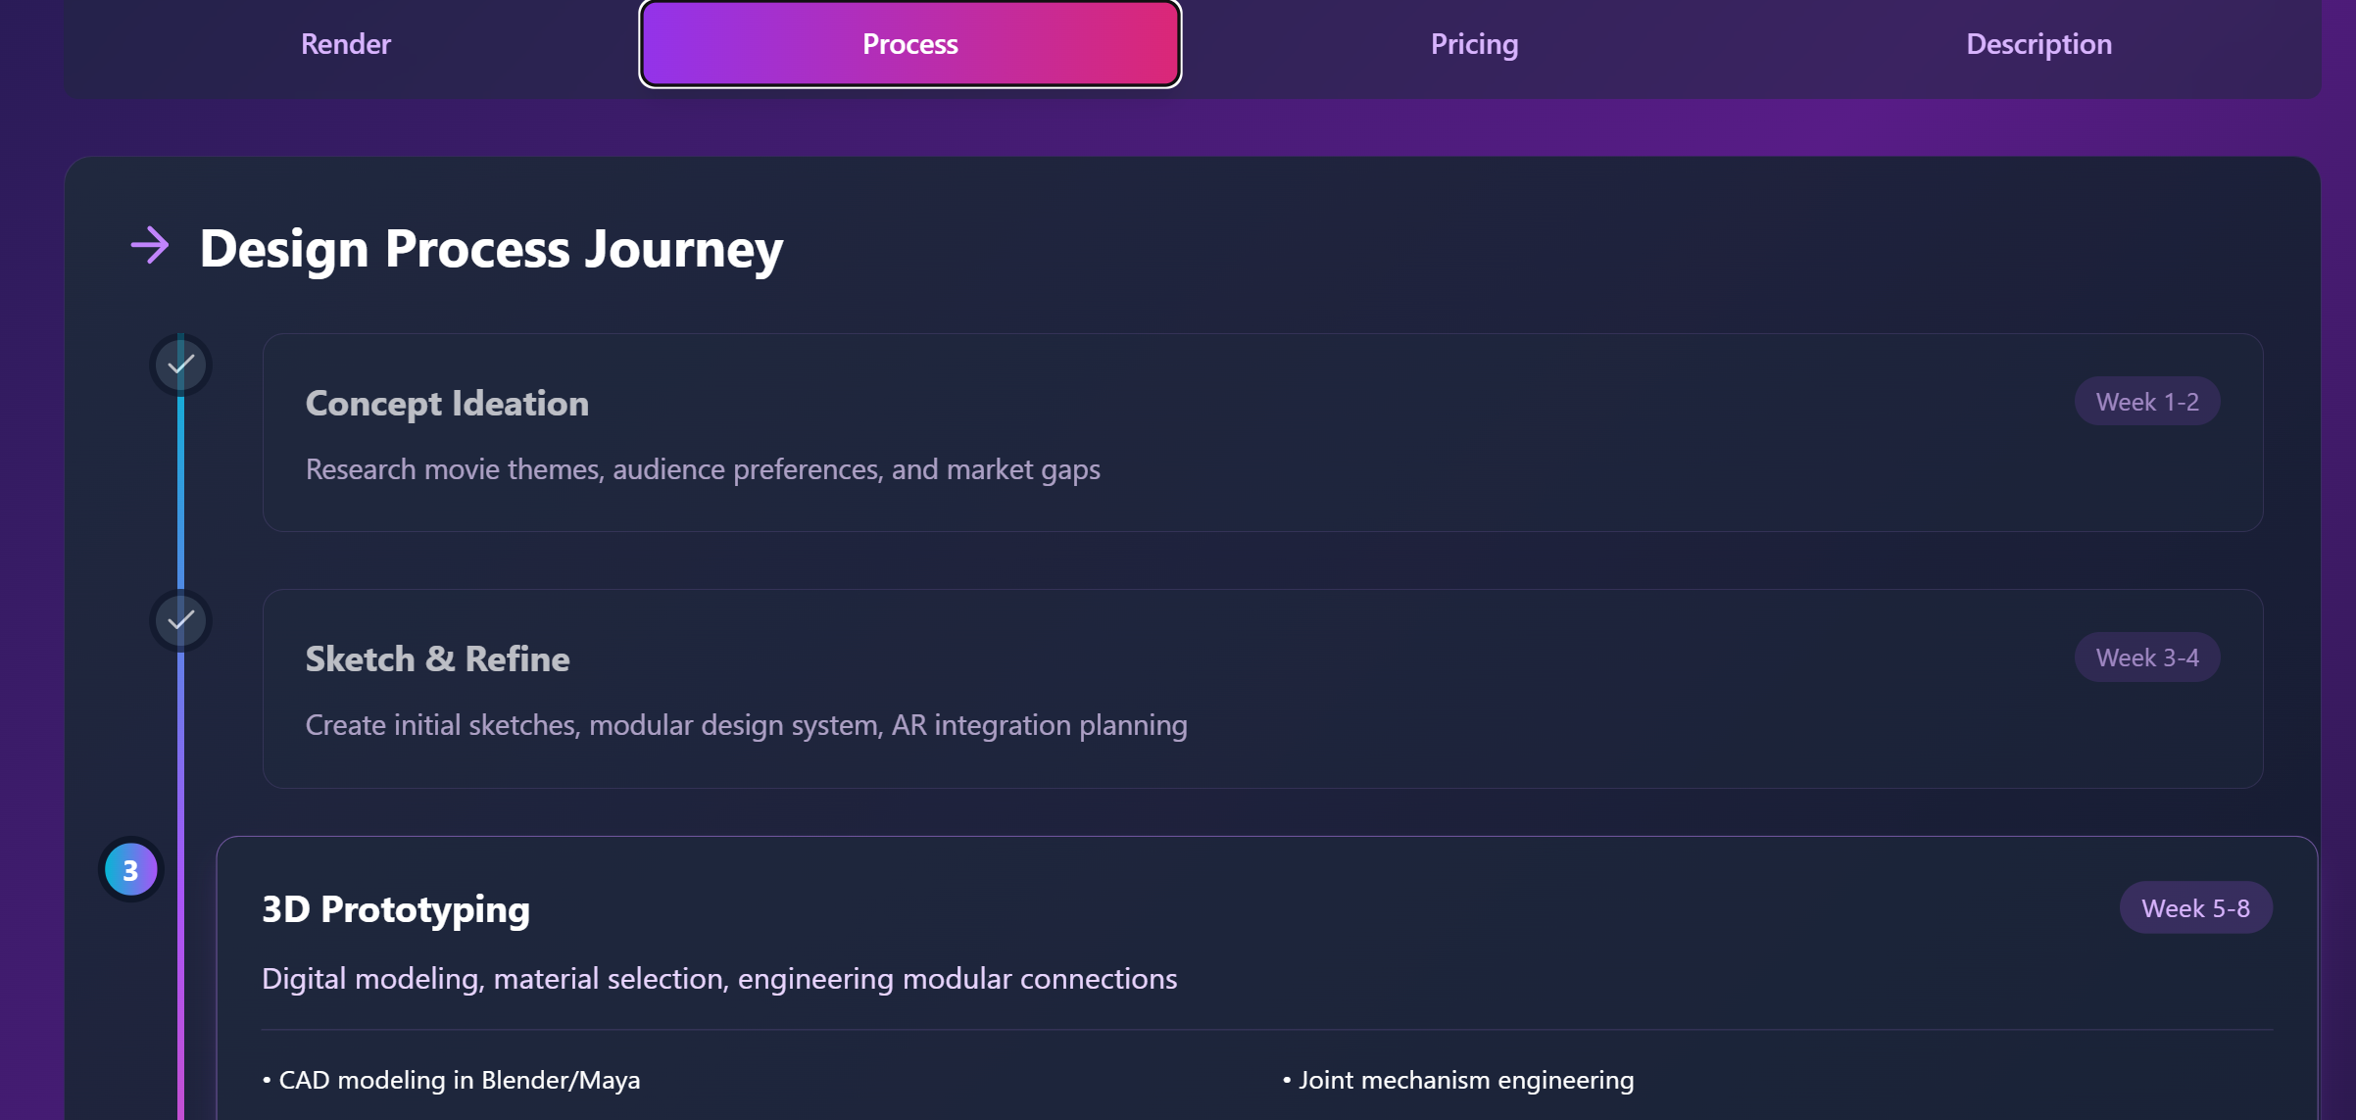Open the Render tab
Screen dimensions: 2356x1120
coord(345,44)
